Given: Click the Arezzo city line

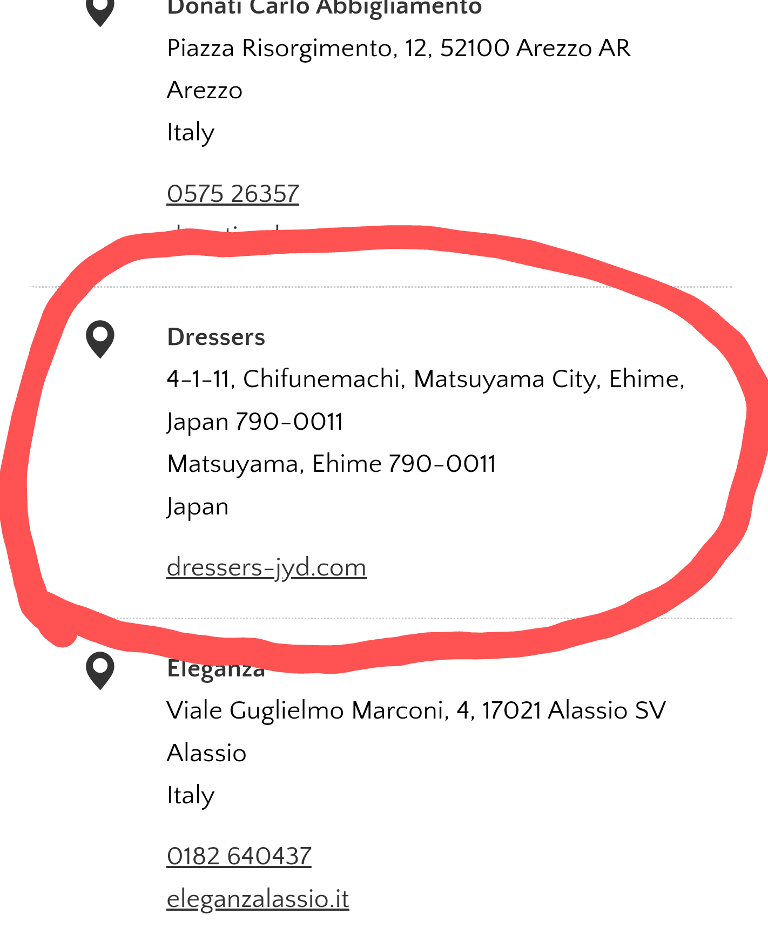Looking at the screenshot, I should point(205,90).
